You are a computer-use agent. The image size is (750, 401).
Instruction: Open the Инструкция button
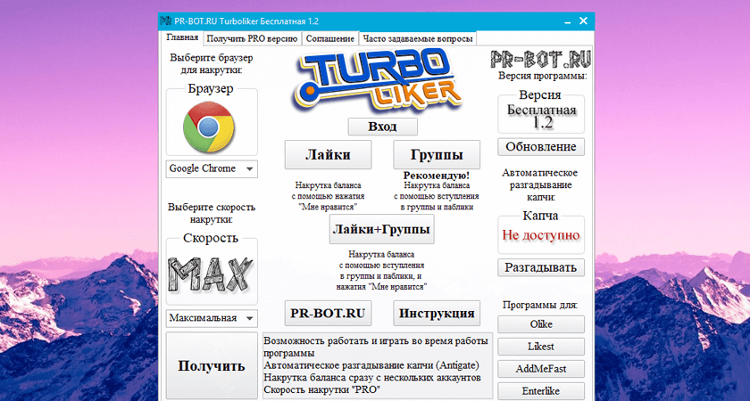click(437, 313)
